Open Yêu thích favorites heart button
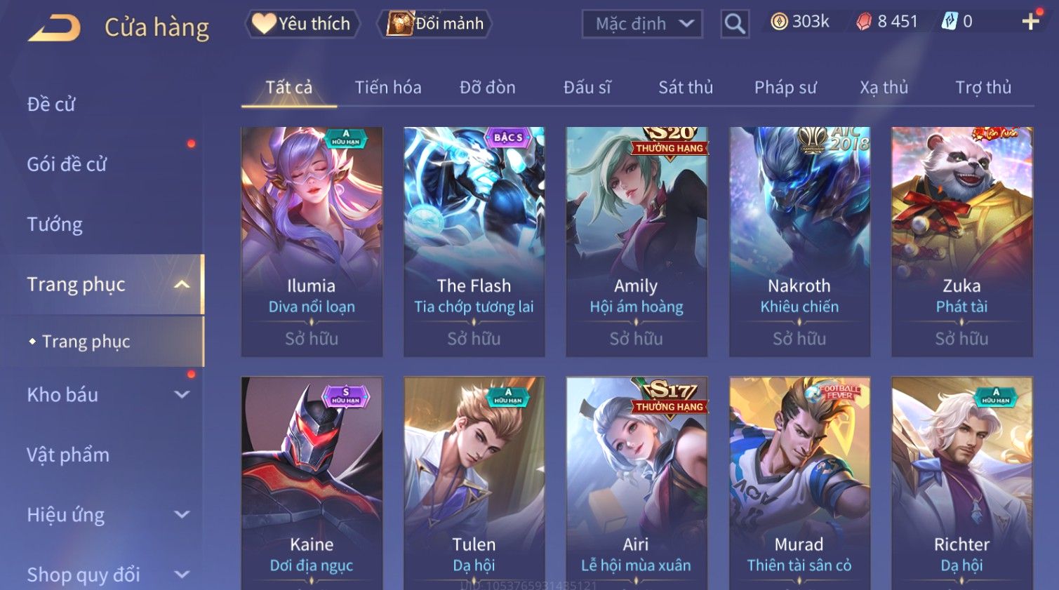The width and height of the screenshot is (1059, 590). (302, 23)
